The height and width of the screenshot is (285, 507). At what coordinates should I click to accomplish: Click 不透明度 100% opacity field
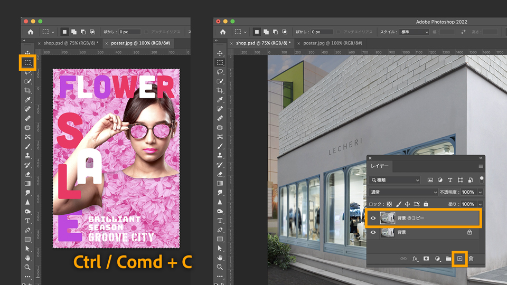tap(468, 192)
